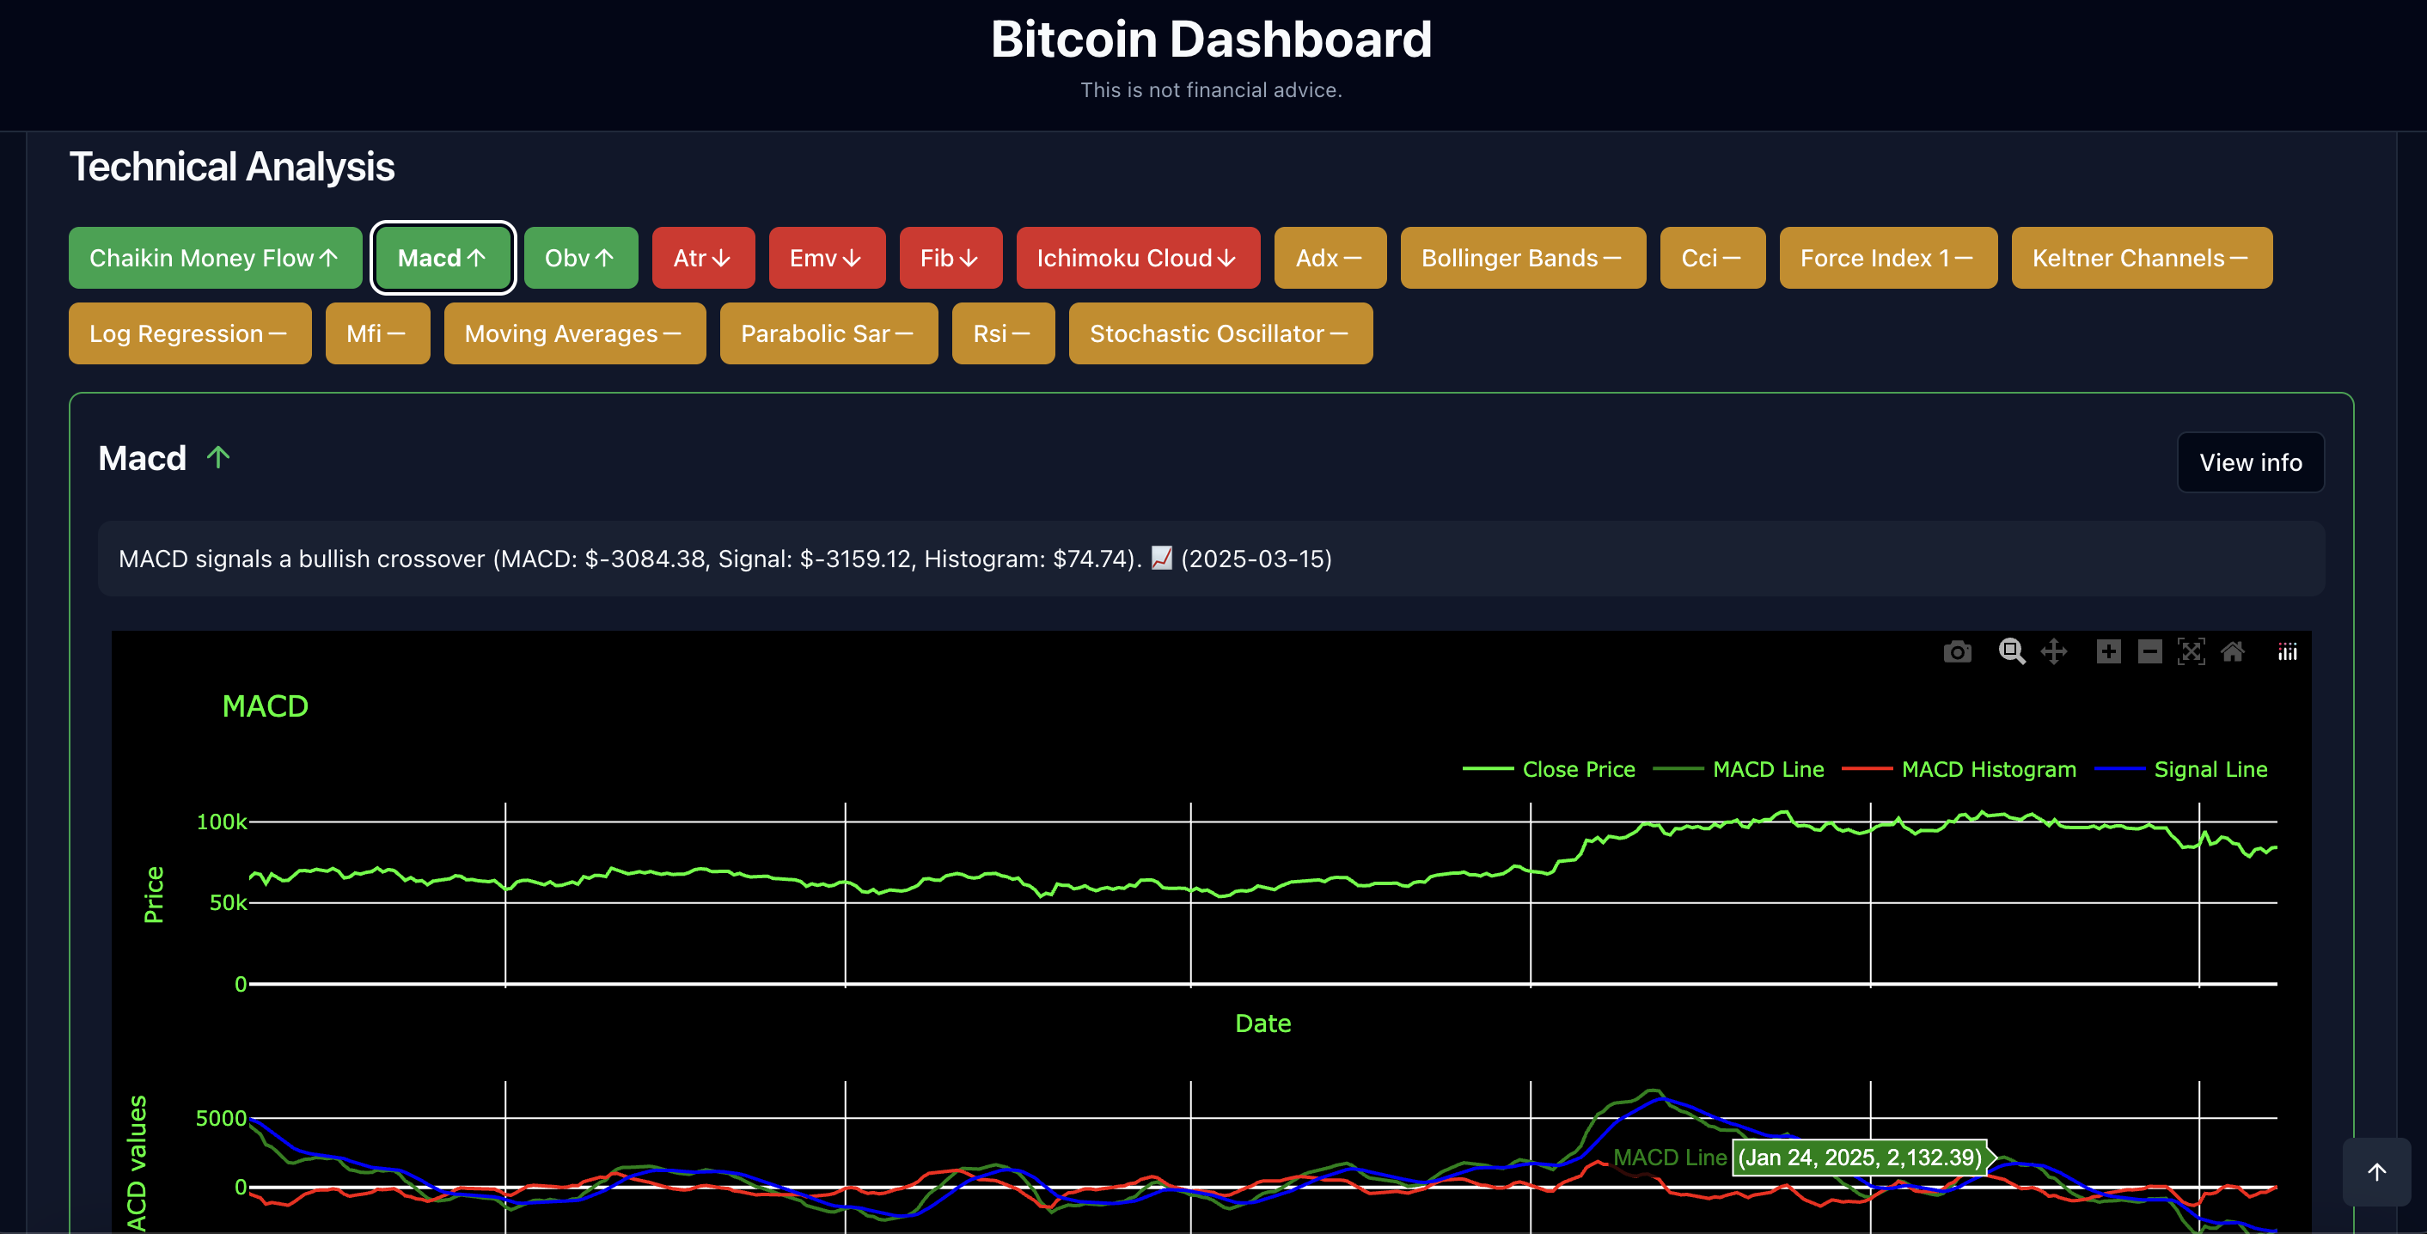2427x1234 pixels.
Task: Switch to the Ichimoku Cloud indicator
Action: [1137, 258]
